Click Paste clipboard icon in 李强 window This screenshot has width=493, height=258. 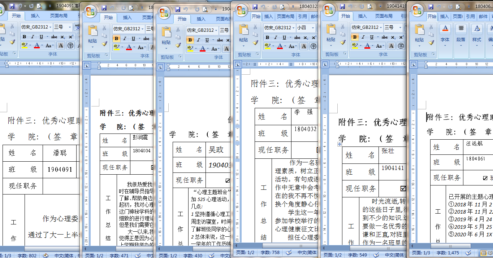(x=243, y=30)
